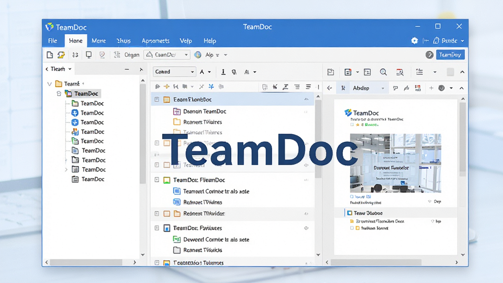
Task: Click the speech bubble comment icon
Action: pos(395,88)
